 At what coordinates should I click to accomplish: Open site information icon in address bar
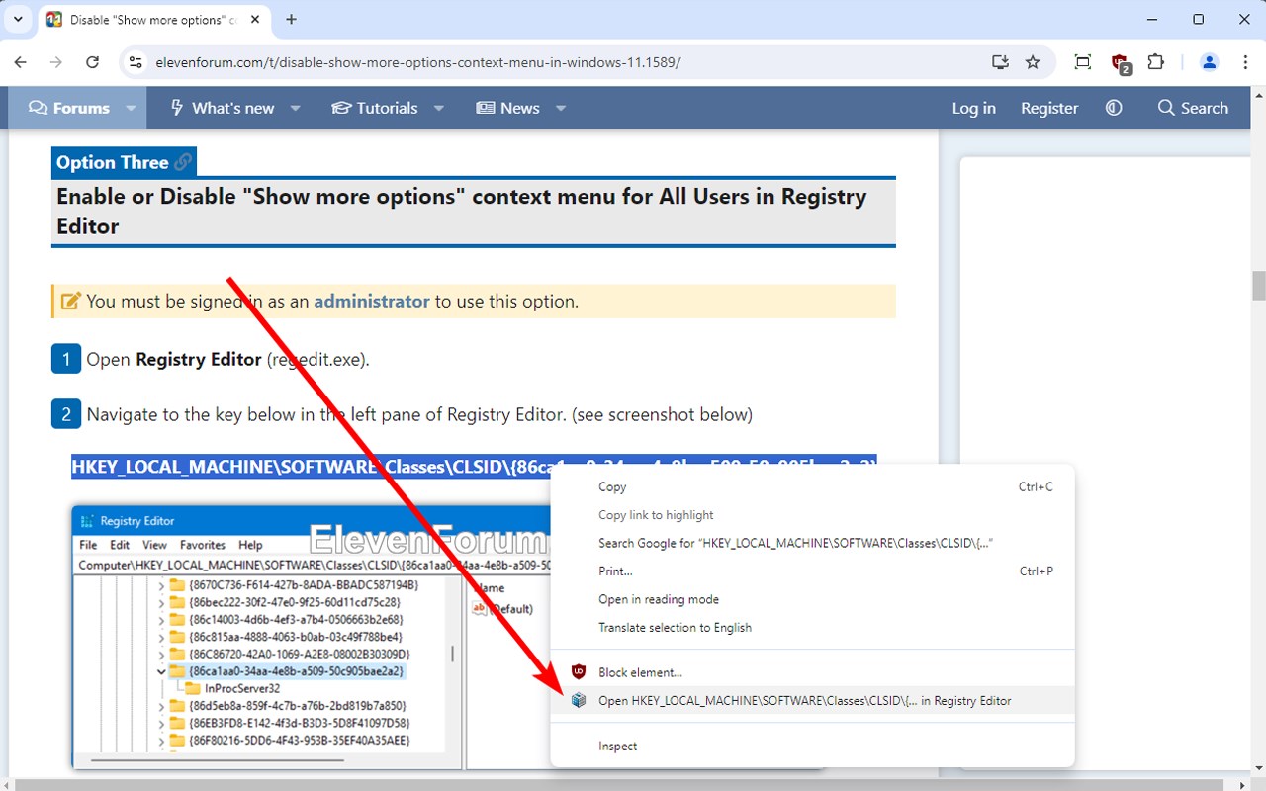coord(136,62)
